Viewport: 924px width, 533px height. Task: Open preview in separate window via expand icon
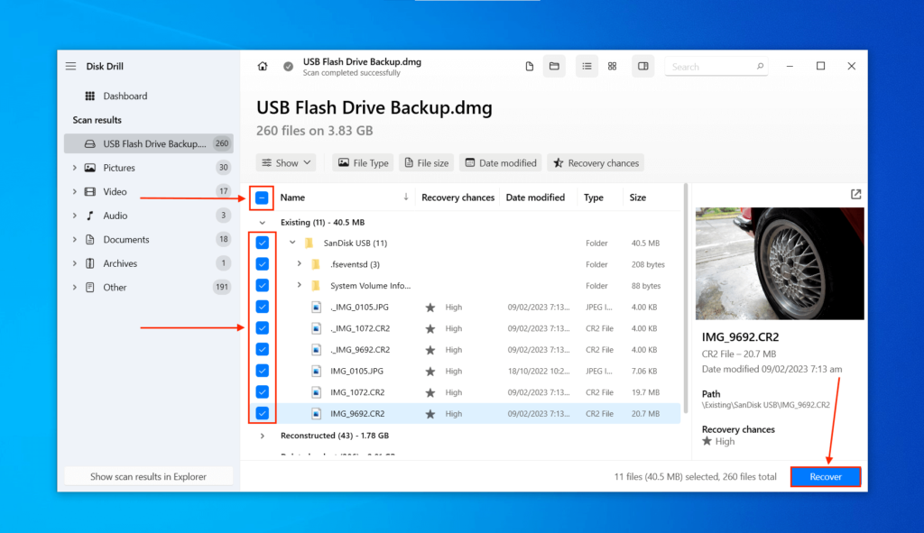(857, 193)
